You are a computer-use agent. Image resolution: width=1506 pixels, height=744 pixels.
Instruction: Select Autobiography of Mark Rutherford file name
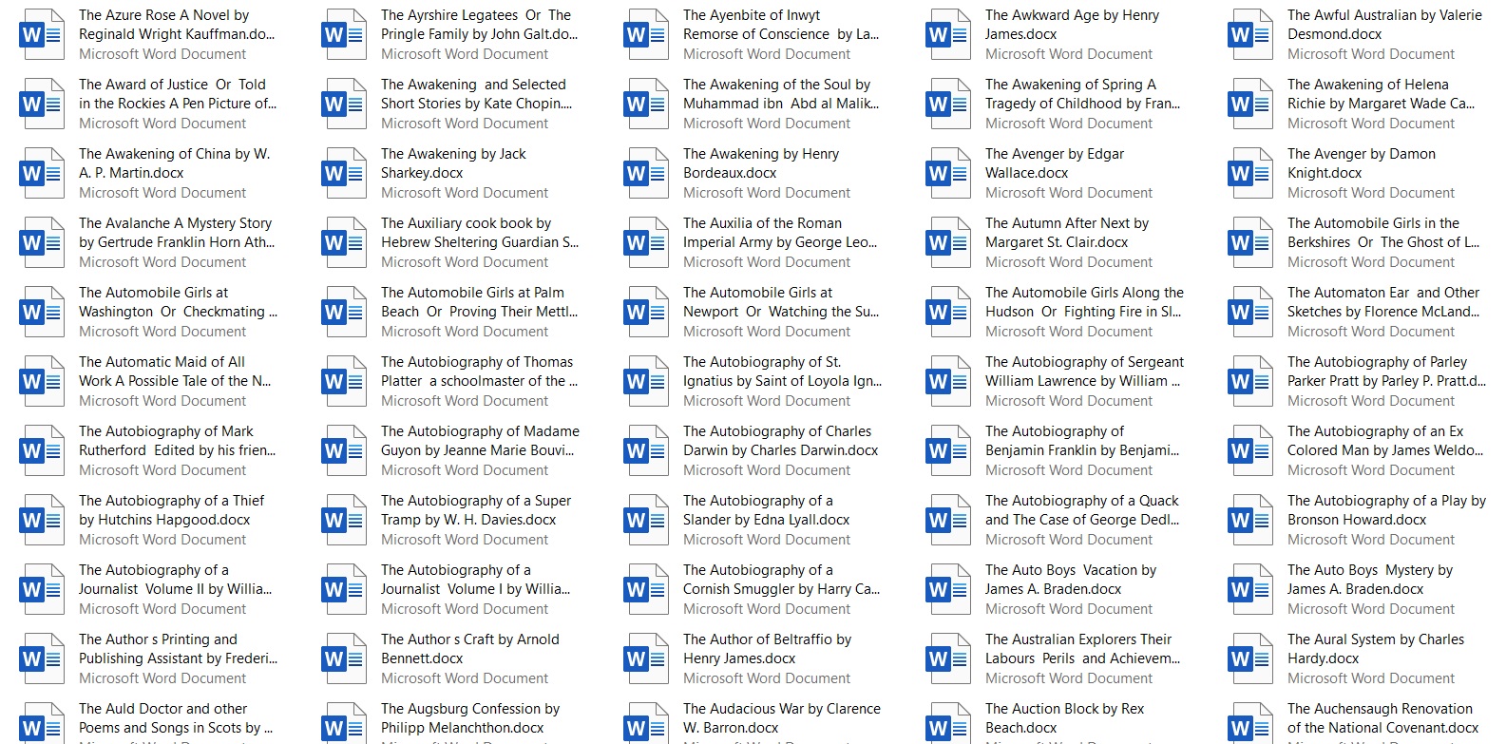click(x=178, y=441)
